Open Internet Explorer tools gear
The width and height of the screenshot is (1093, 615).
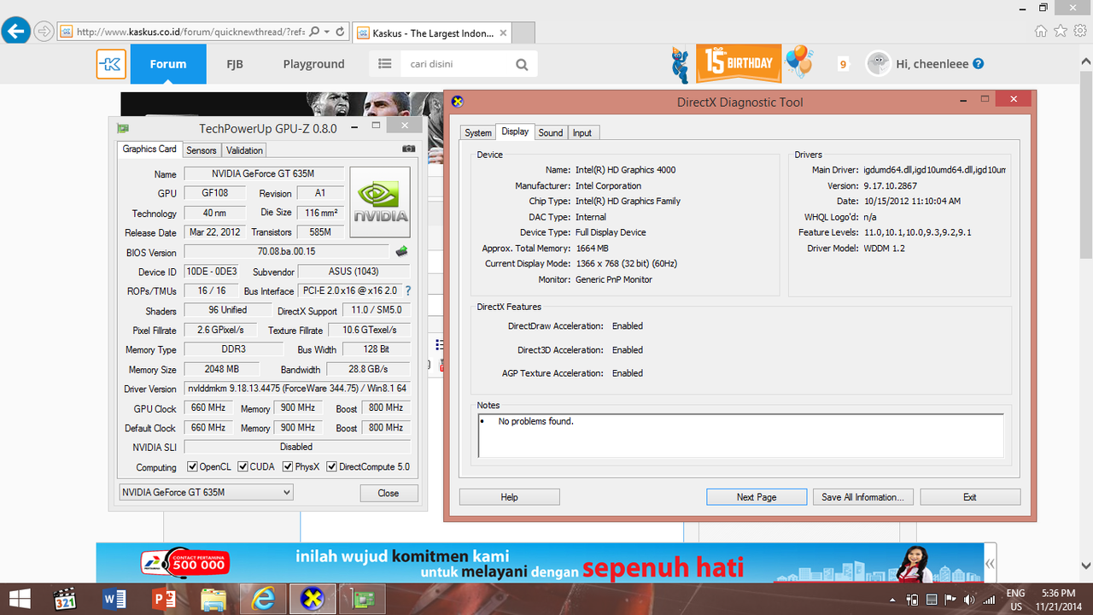point(1080,31)
